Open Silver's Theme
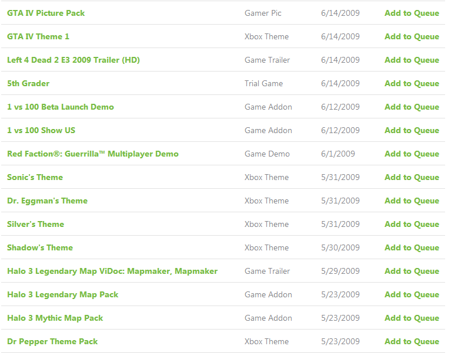 36,224
